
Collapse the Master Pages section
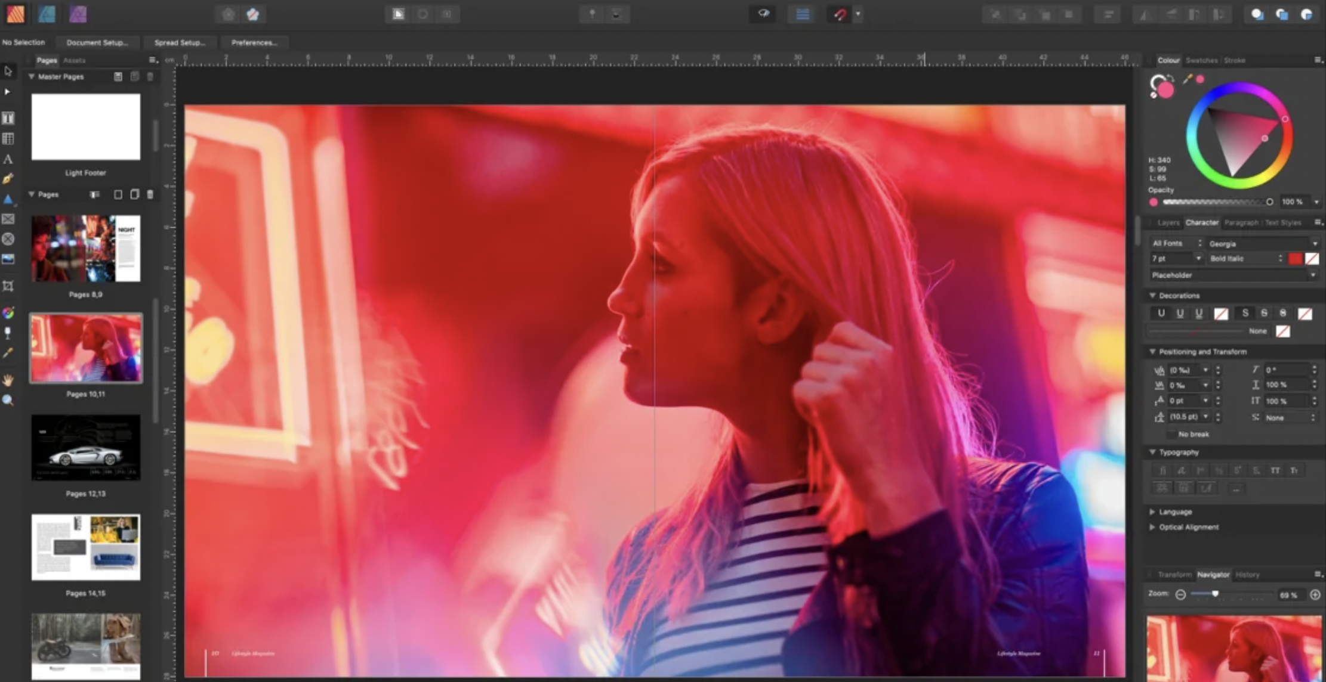click(x=32, y=76)
